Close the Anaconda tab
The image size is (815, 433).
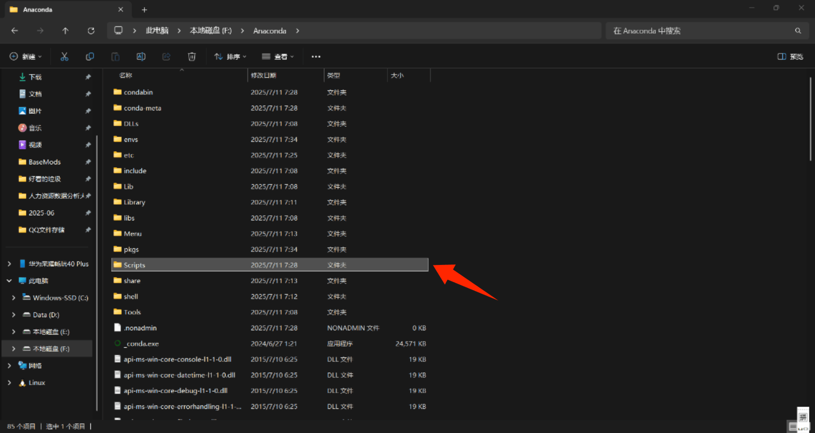coord(121,9)
